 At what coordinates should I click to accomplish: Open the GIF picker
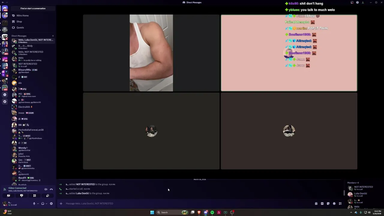[x=322, y=204]
